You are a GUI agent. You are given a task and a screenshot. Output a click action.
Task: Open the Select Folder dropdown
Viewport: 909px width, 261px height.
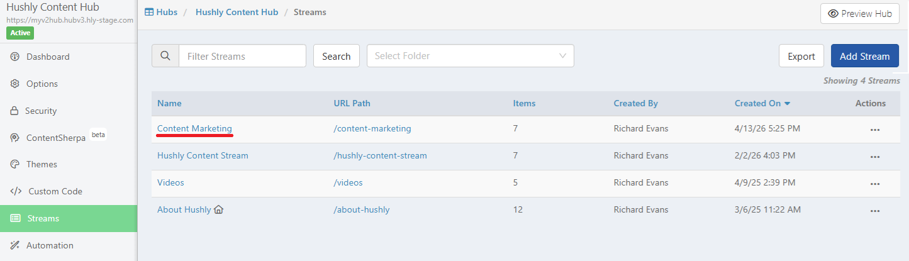[x=471, y=56]
